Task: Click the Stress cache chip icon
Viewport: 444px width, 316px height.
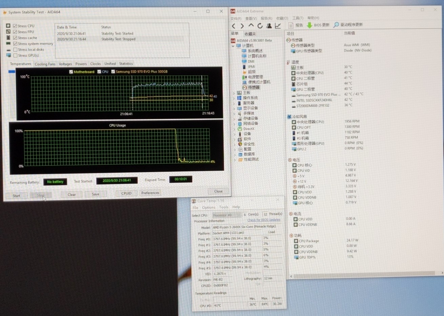Action: point(8,38)
